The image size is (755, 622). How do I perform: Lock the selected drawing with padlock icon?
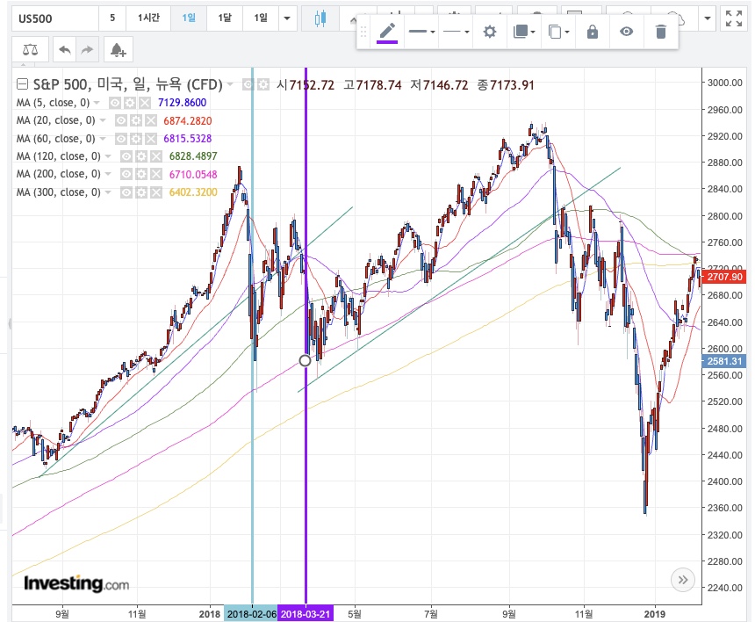tap(593, 32)
